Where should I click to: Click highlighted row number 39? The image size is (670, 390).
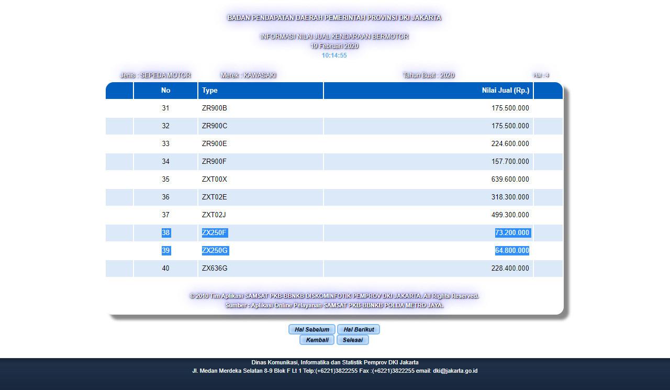click(x=166, y=251)
